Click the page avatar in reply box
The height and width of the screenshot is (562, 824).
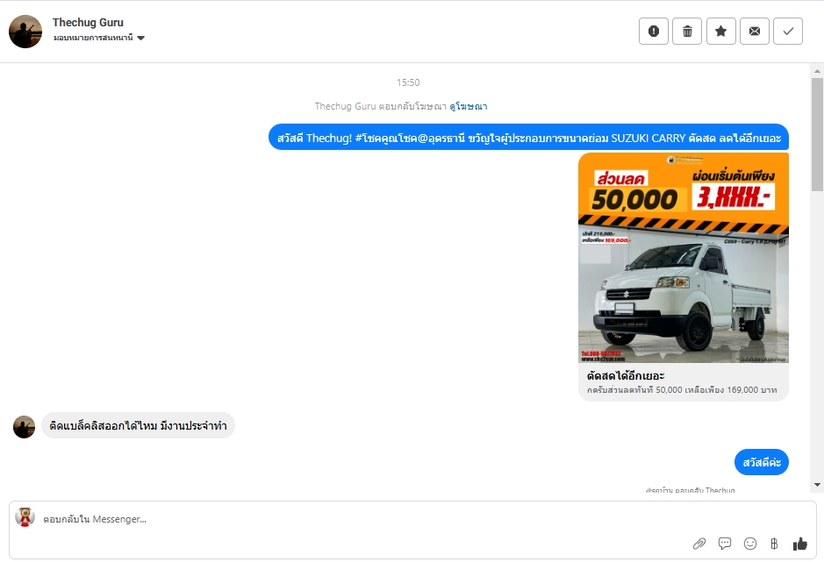click(25, 516)
